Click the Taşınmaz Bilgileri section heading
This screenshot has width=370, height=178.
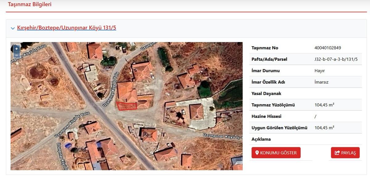[30, 4]
